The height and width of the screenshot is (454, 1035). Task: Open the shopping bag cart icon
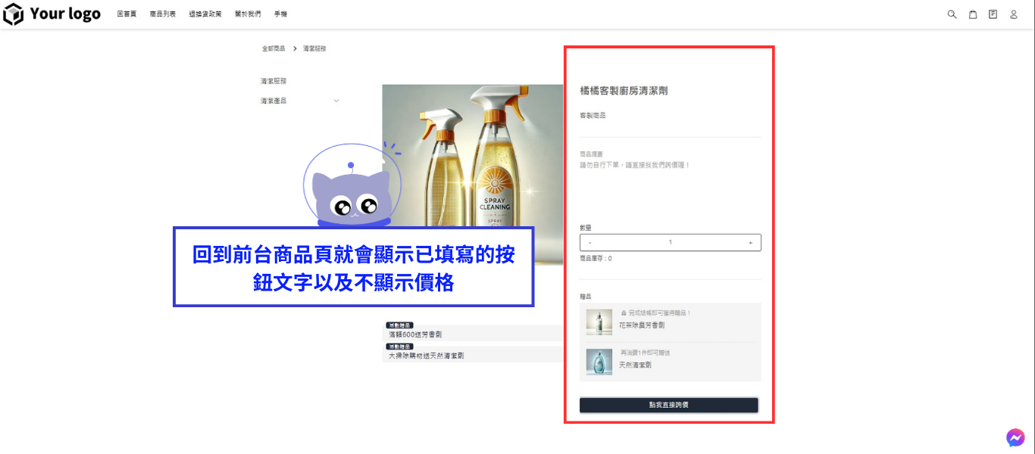973,14
